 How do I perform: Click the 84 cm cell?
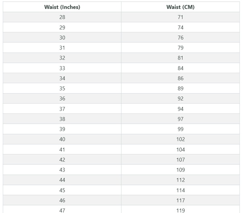(180, 68)
